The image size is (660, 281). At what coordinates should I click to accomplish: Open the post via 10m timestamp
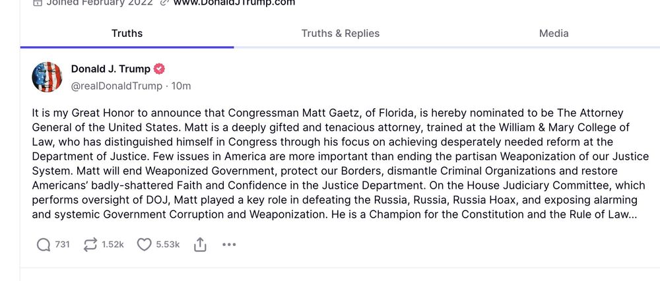point(181,86)
